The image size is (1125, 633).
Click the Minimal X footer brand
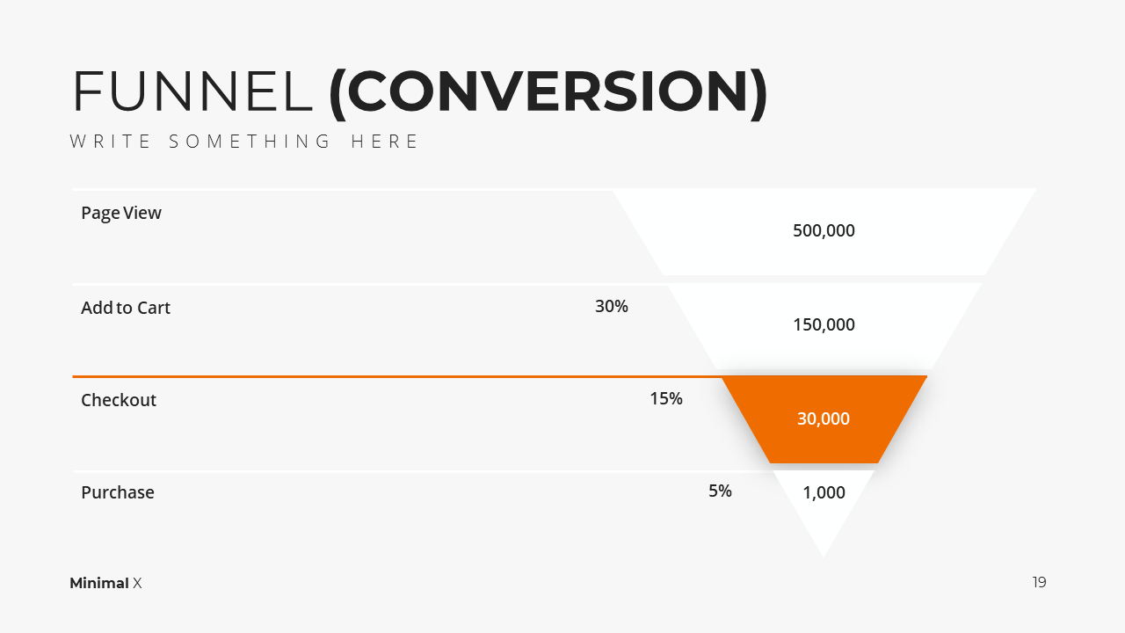[x=105, y=583]
